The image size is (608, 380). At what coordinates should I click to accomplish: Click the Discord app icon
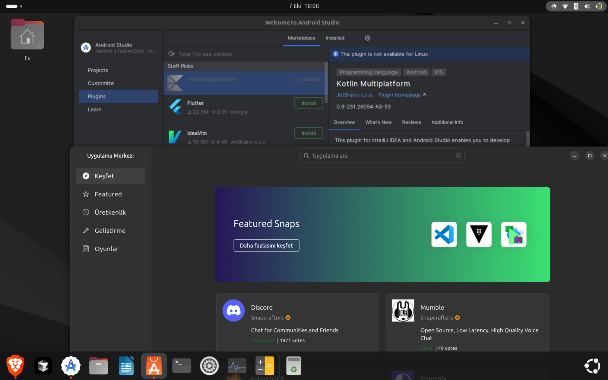pos(234,310)
